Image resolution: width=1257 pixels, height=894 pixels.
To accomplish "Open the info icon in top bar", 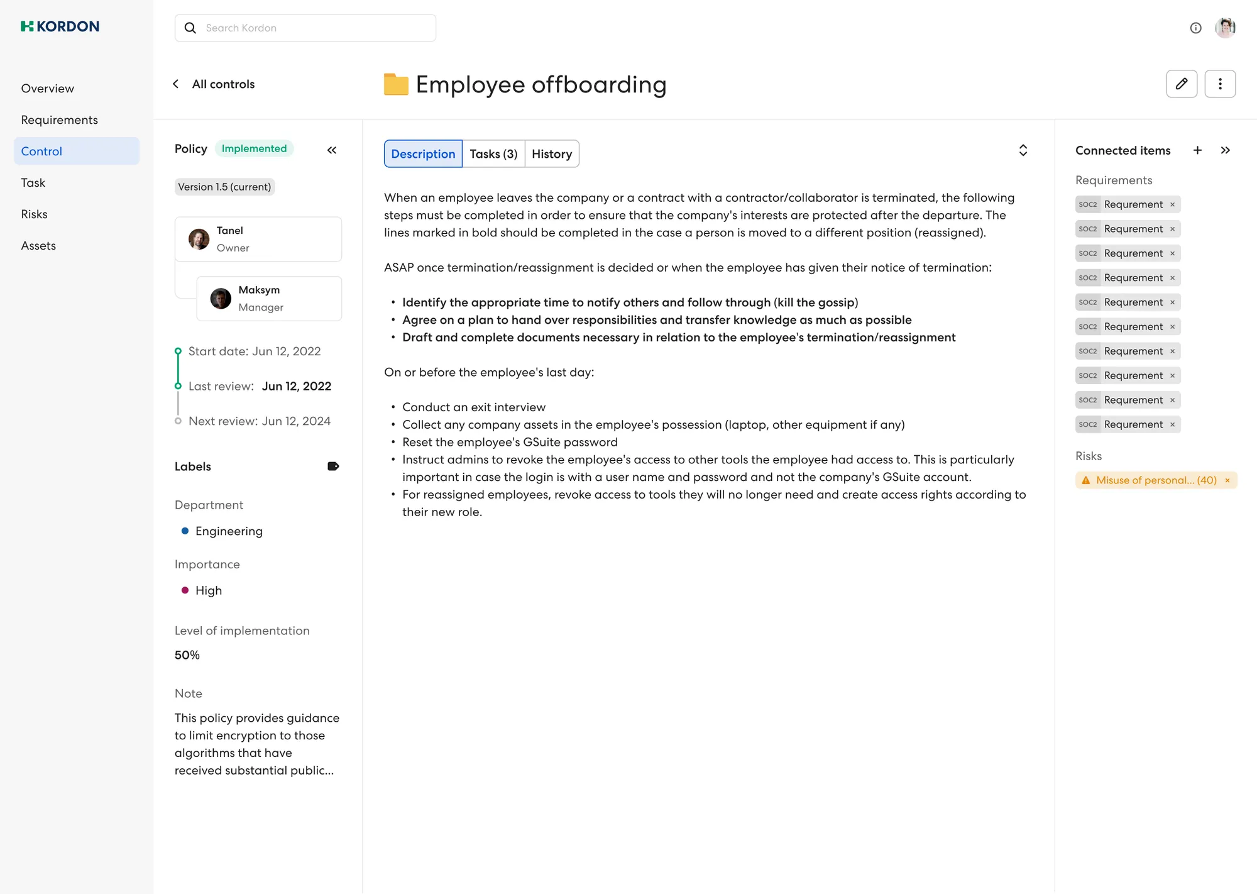I will click(1196, 28).
